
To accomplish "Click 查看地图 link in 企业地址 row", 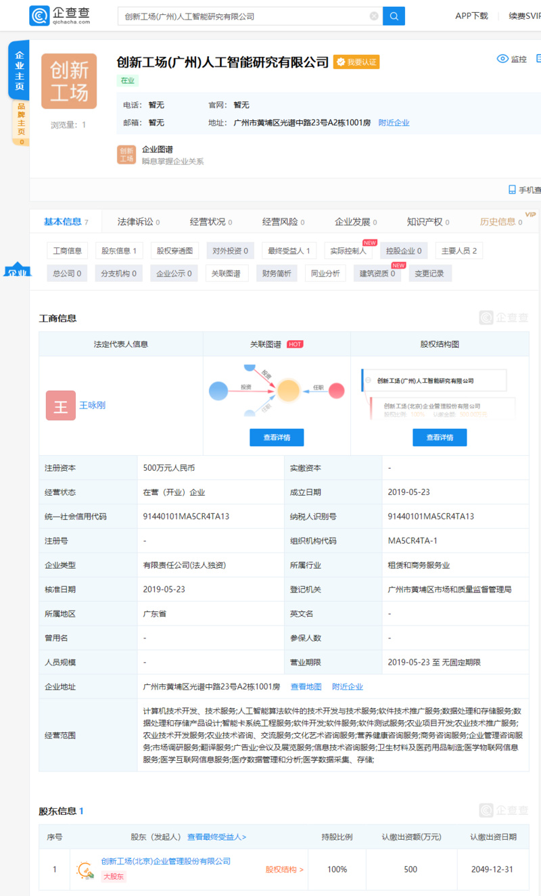I will tap(306, 686).
